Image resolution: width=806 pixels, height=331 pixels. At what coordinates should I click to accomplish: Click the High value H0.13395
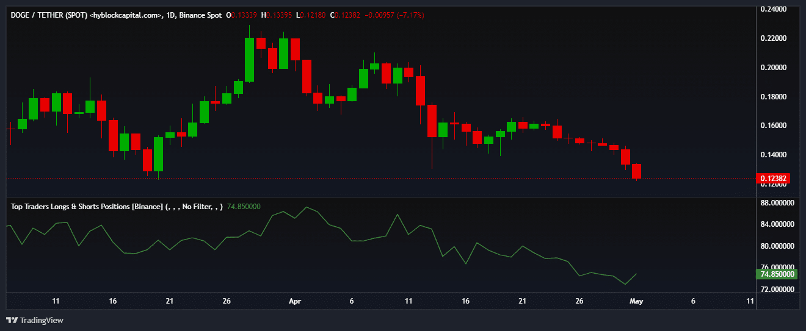pyautogui.click(x=277, y=15)
